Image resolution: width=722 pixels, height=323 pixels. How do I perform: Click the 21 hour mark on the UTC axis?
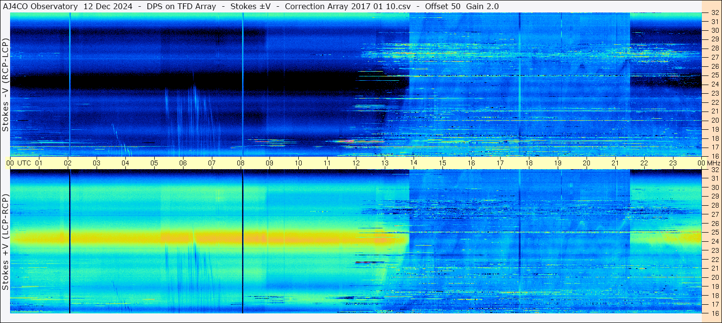pyautogui.click(x=615, y=163)
